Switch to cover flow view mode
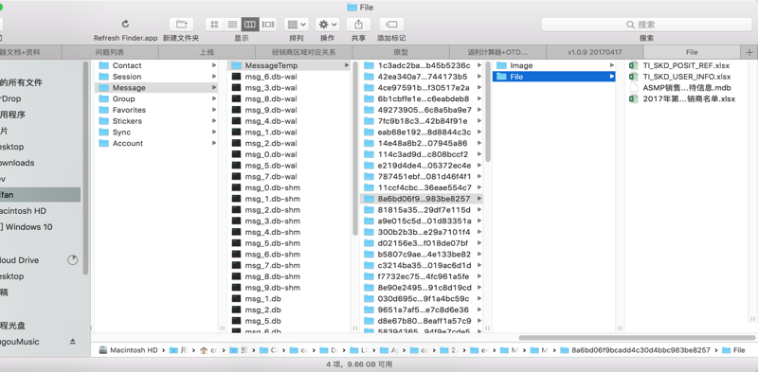The image size is (758, 372). click(x=268, y=25)
